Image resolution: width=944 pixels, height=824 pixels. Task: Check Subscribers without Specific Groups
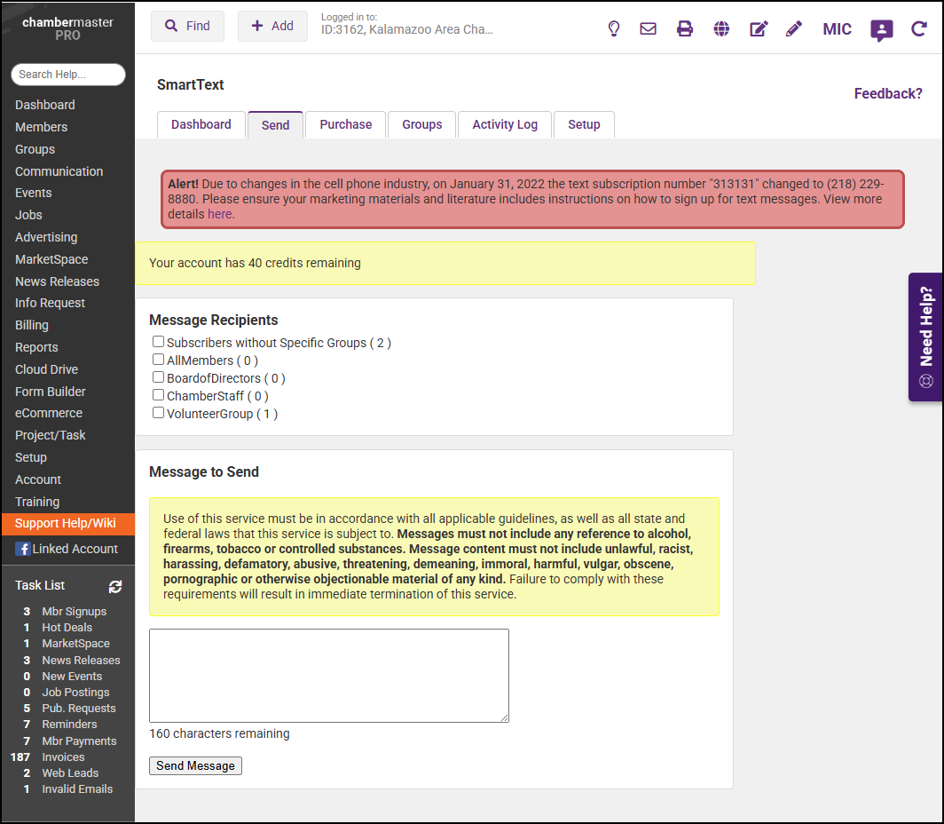[x=158, y=342]
